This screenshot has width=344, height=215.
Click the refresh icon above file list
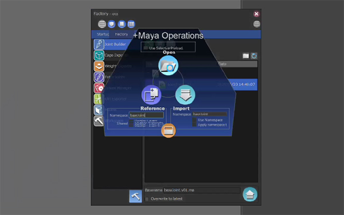tap(254, 56)
